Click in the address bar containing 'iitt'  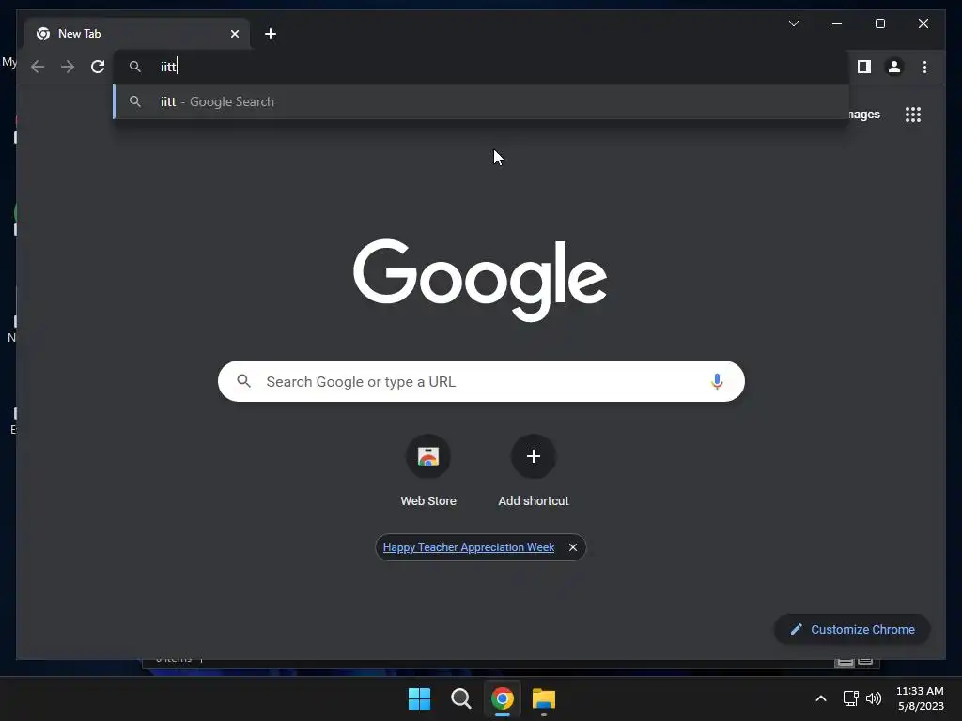coord(481,67)
